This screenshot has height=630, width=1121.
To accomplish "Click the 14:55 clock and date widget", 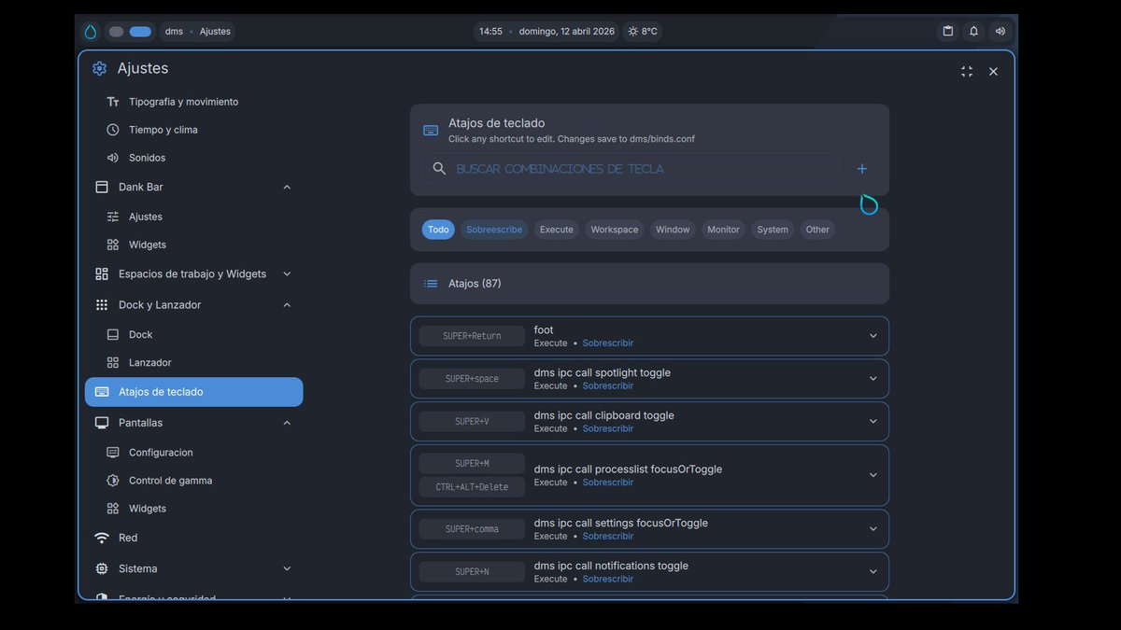I will (546, 31).
